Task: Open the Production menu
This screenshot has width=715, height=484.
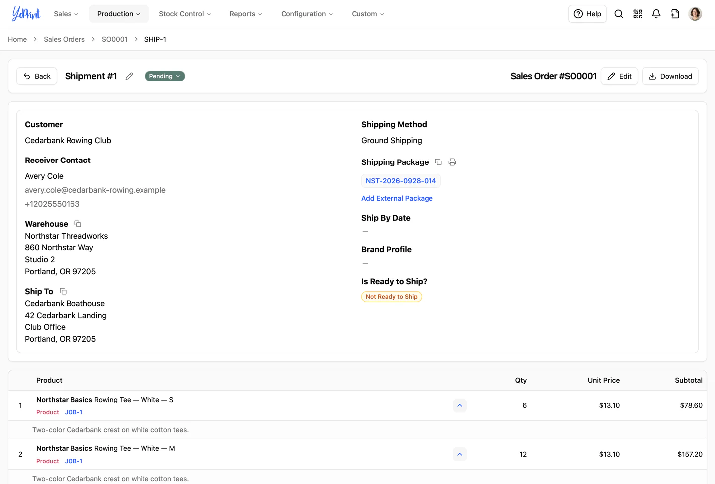Action: pos(119,14)
